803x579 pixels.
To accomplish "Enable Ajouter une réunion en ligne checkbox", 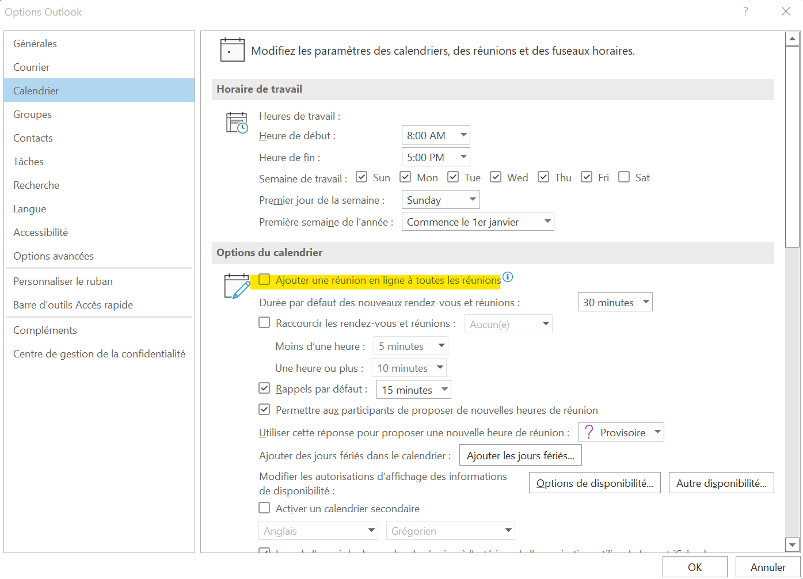I will click(264, 280).
